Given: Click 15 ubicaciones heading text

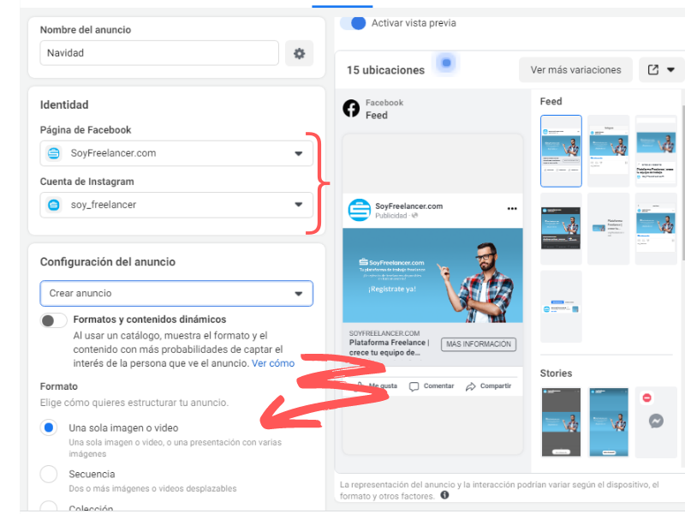Looking at the screenshot, I should pos(386,70).
